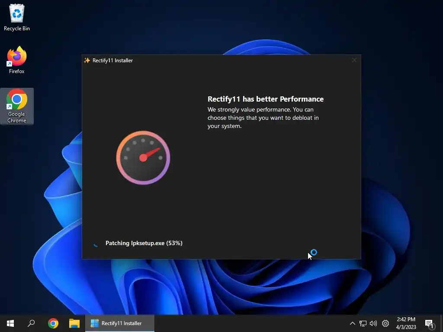The image size is (443, 332).
Task: Open the clock showing 2:42 PM
Action: tap(406, 323)
